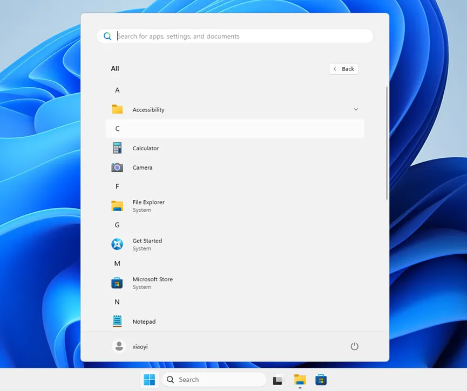Open Task View from the taskbar

[278, 380]
